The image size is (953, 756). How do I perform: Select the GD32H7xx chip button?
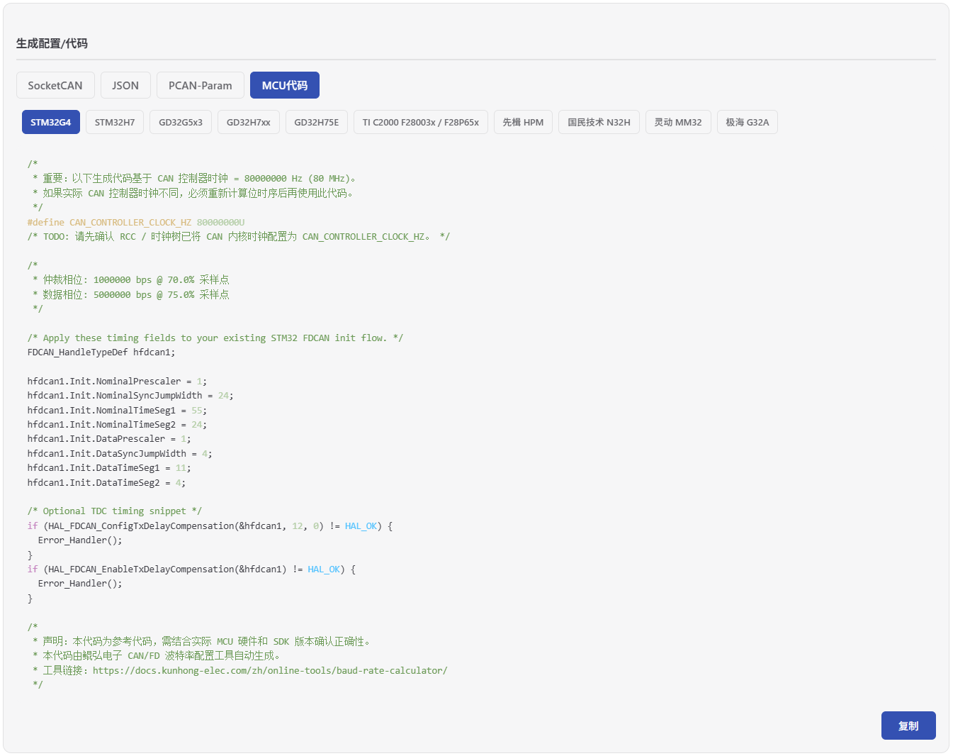pos(248,122)
